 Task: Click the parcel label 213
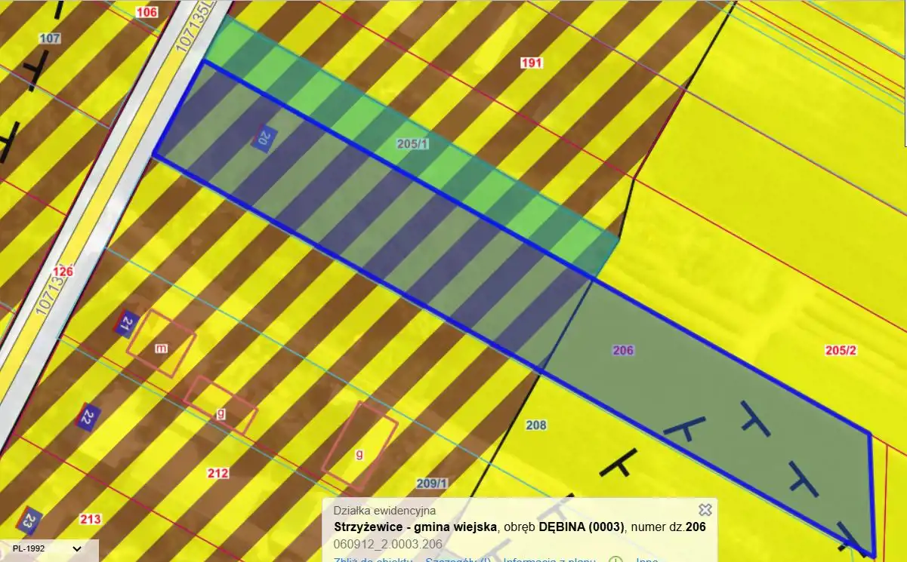(90, 519)
